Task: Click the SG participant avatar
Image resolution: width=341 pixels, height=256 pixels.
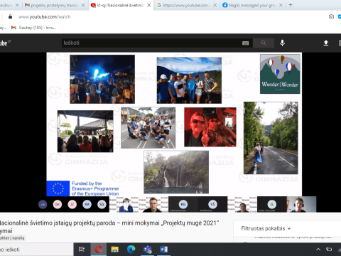Action: (102, 204)
